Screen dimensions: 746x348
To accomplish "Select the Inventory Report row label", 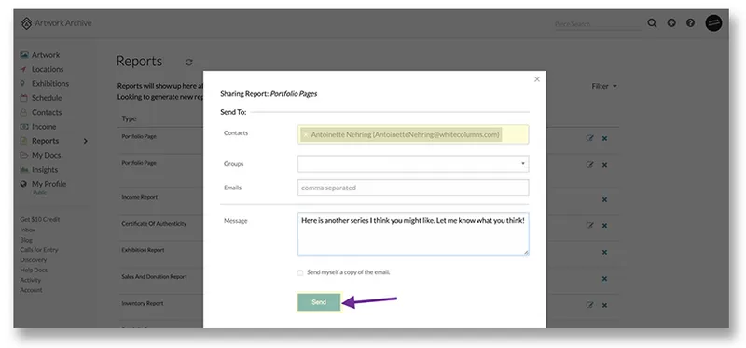I will coord(143,303).
